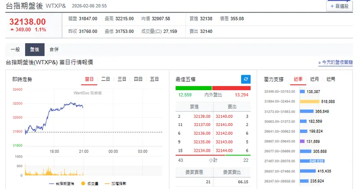
Task: Click purple bar valued 131,689
Action: pos(302,142)
